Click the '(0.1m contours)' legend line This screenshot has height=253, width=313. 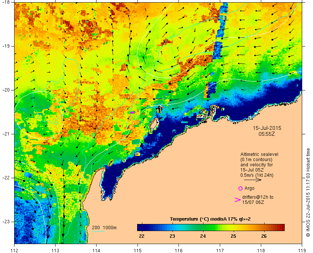tap(256, 160)
